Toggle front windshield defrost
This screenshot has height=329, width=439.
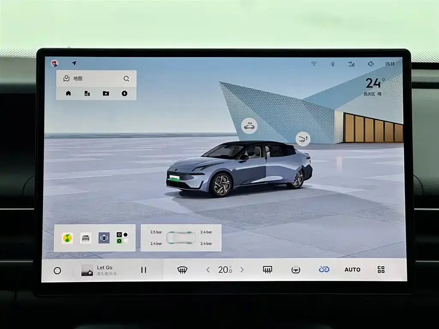[182, 270]
